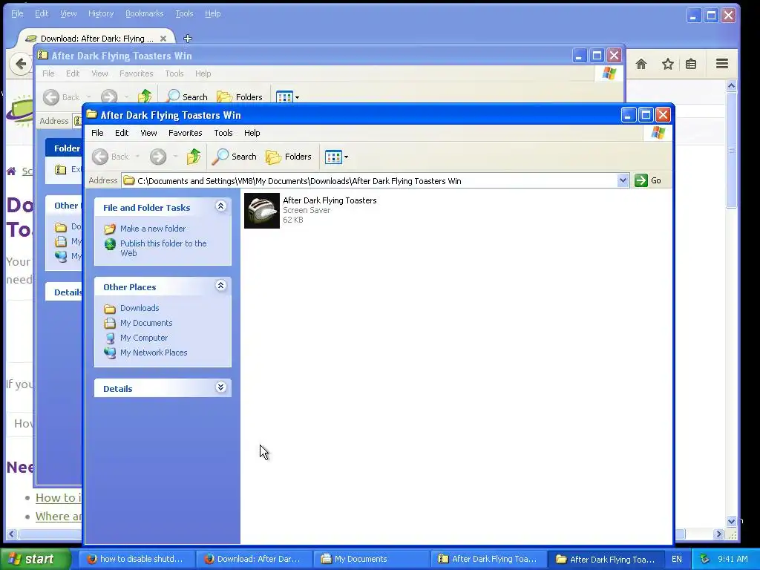Click Forward arrow in front Explorer window
This screenshot has height=570, width=760.
point(158,157)
